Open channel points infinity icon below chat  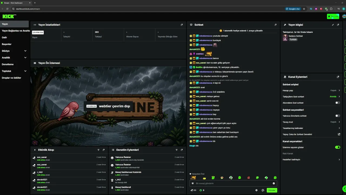point(194,190)
